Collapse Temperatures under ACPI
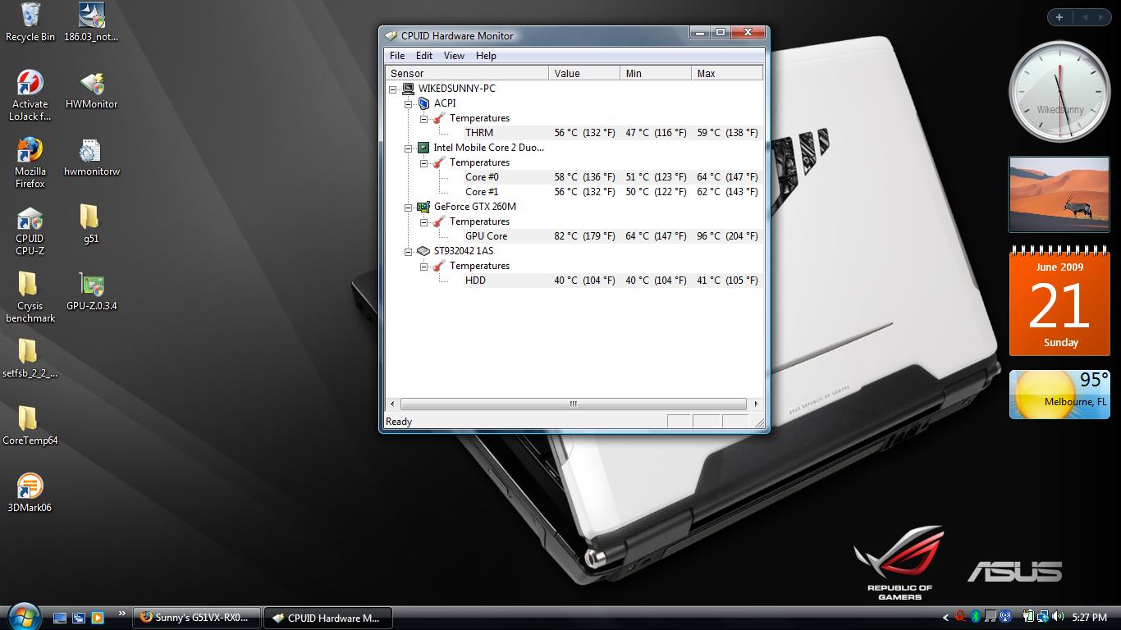This screenshot has height=630, width=1121. tap(423, 118)
